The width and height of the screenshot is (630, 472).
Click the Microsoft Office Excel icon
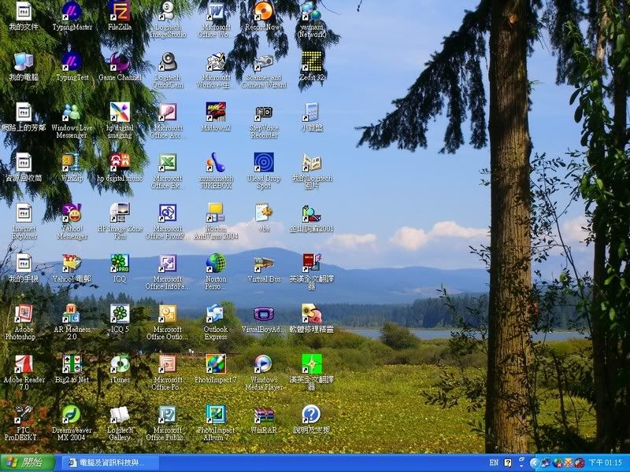tap(168, 162)
